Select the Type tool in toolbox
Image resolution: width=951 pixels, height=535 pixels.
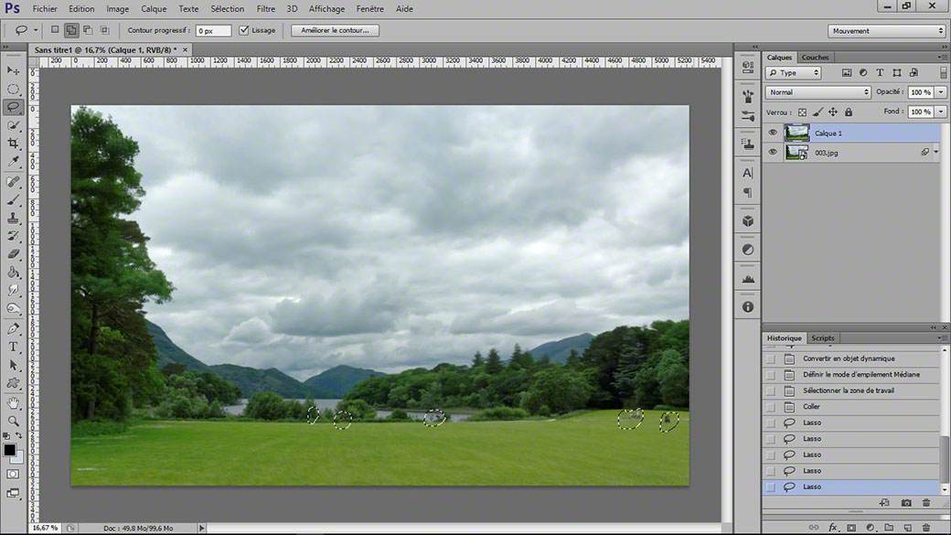click(x=13, y=347)
